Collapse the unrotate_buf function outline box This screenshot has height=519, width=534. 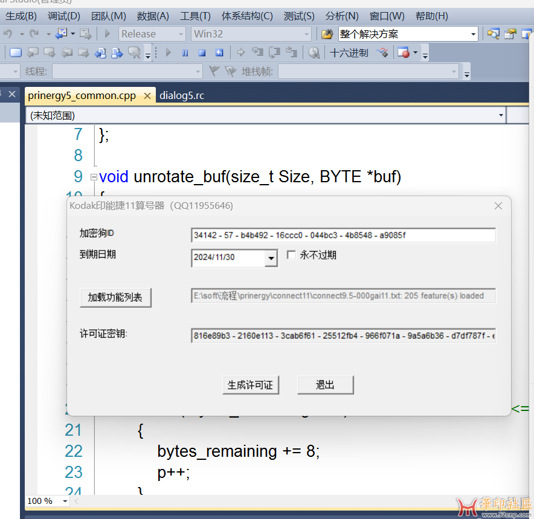(94, 177)
